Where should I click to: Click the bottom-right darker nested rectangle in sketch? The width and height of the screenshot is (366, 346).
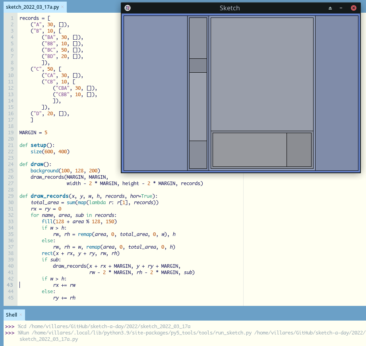(299, 150)
